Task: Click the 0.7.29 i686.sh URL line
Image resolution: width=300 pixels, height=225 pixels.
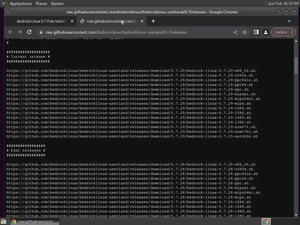Action: pyautogui.click(x=129, y=108)
